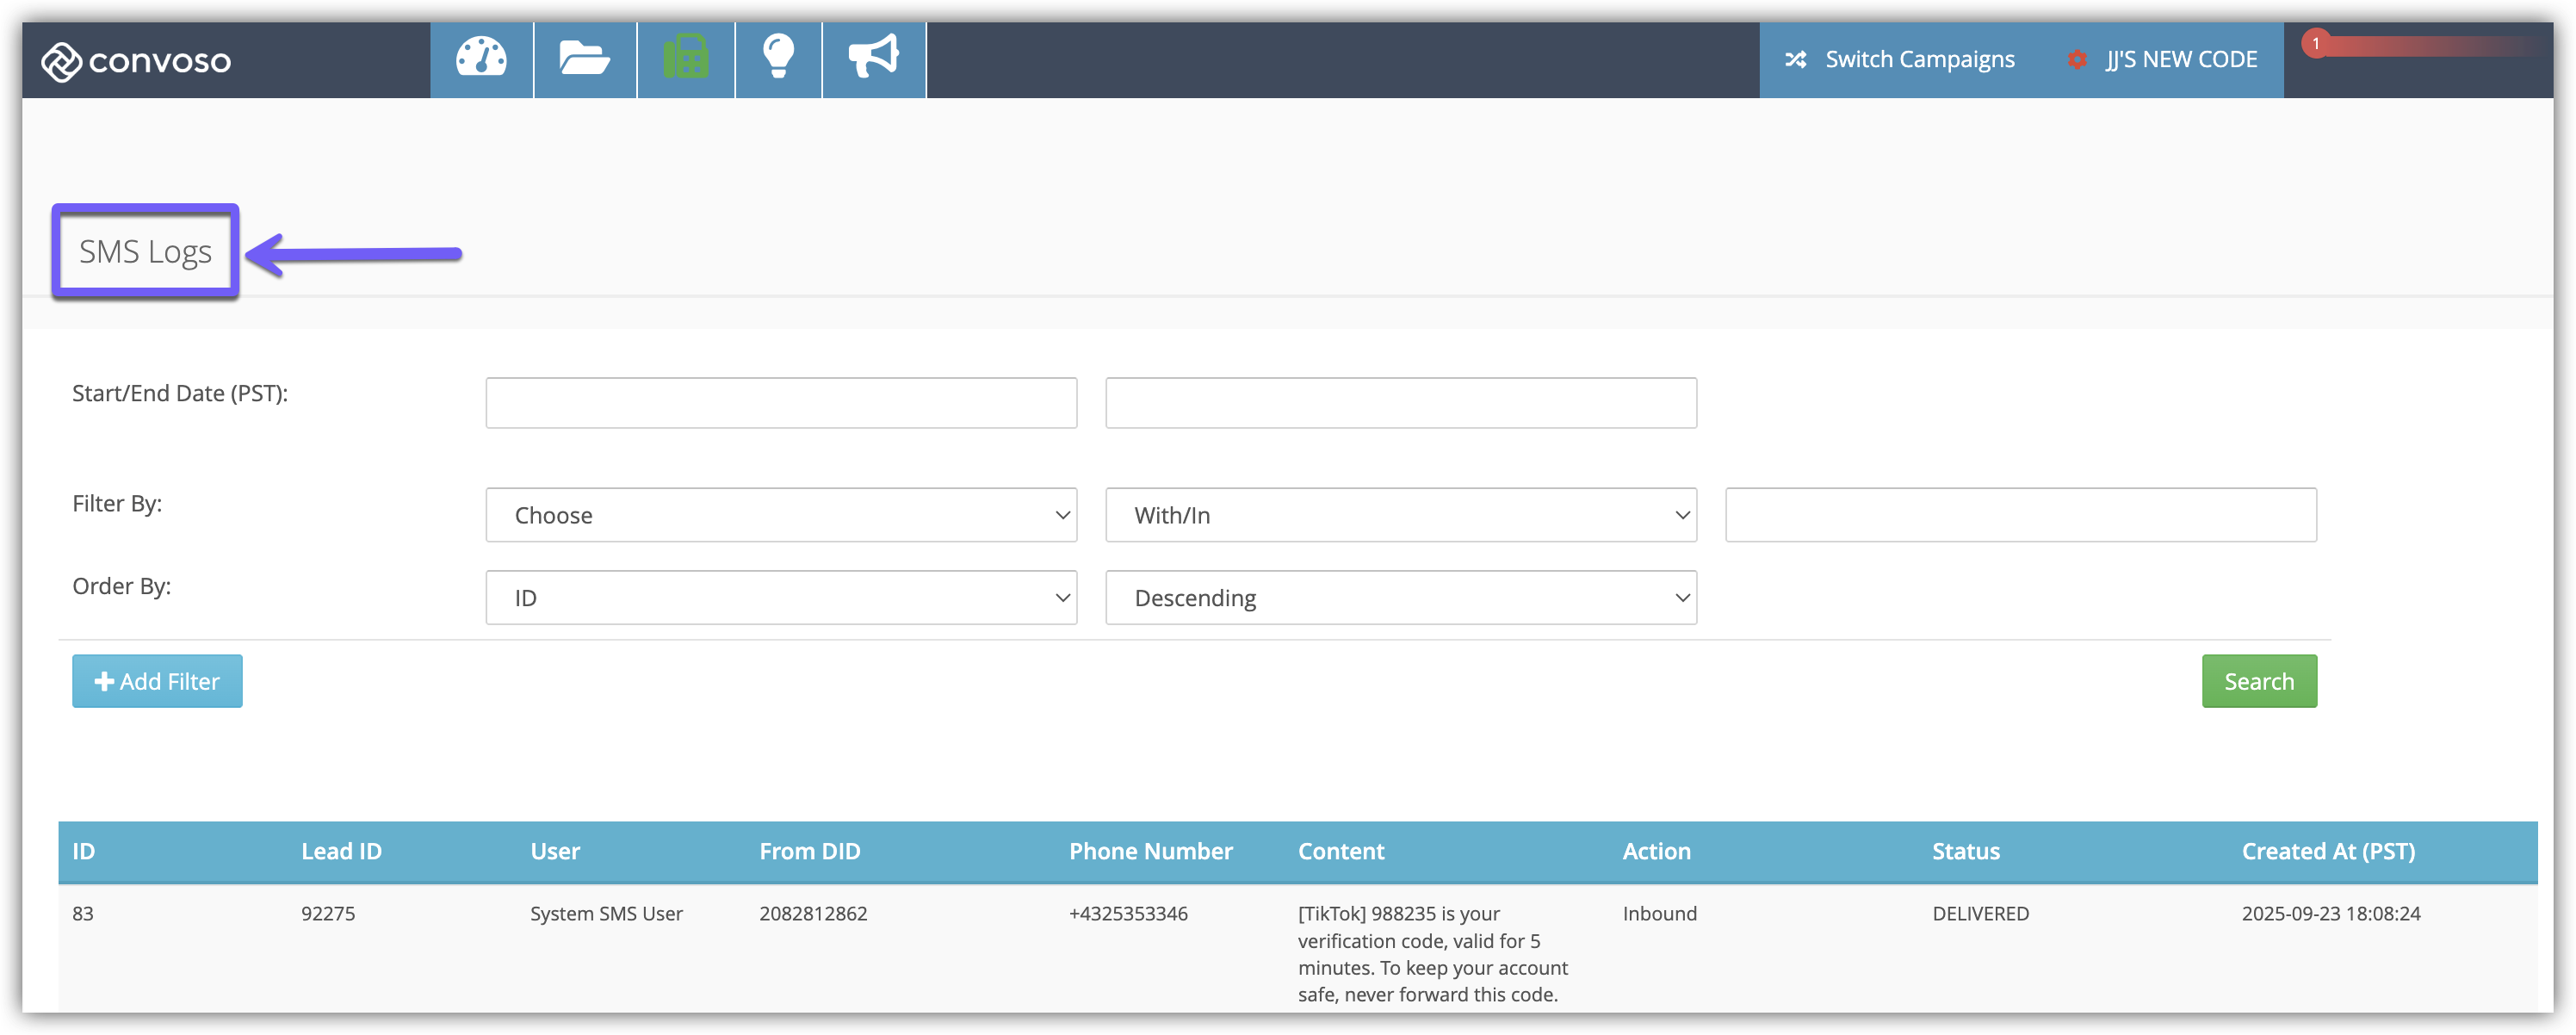Expand the Filter By Choose dropdown
Image resolution: width=2576 pixels, height=1035 pixels.
click(781, 515)
